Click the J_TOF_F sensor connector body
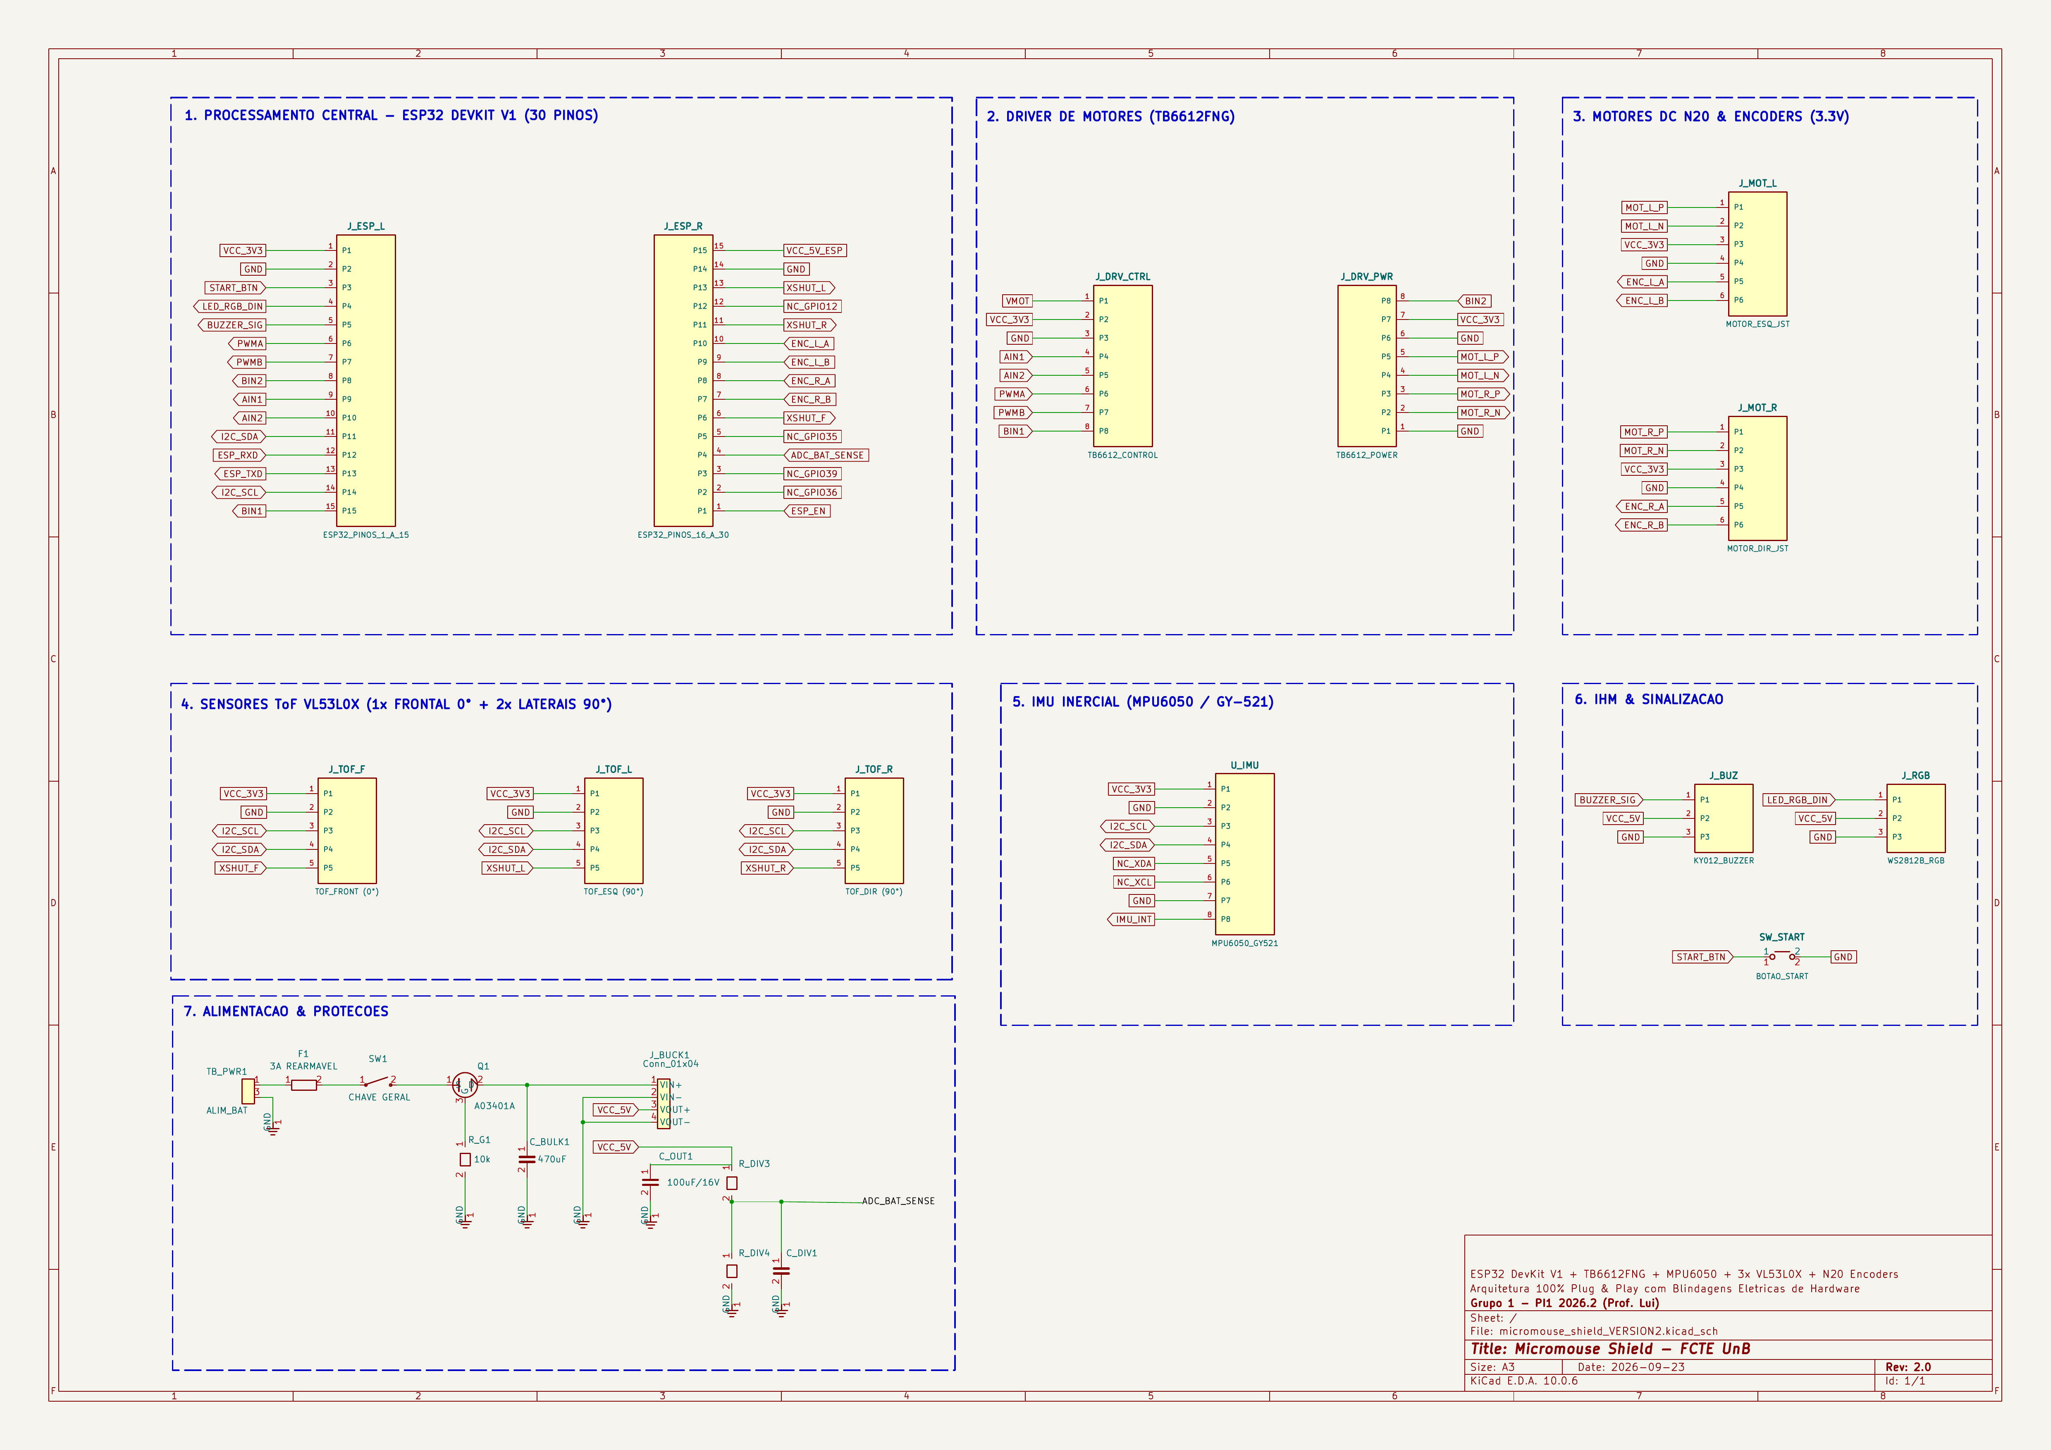2051x1450 pixels. [x=346, y=830]
